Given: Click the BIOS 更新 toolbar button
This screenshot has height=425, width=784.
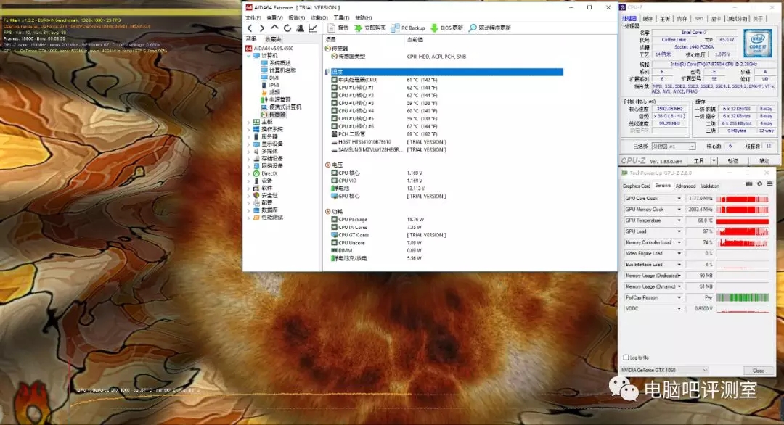Looking at the screenshot, I should coord(446,28).
